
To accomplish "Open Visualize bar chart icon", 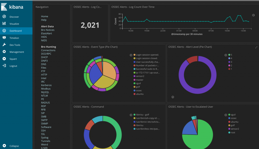I will point(4,24).
